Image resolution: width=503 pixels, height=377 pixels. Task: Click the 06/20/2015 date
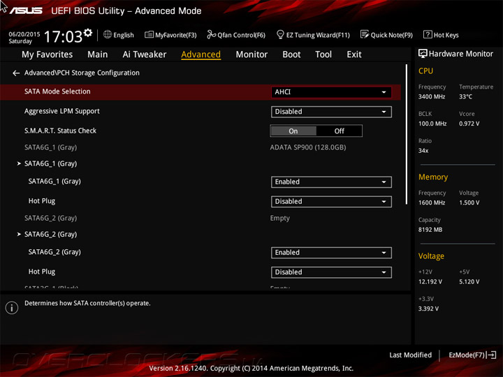(24, 34)
